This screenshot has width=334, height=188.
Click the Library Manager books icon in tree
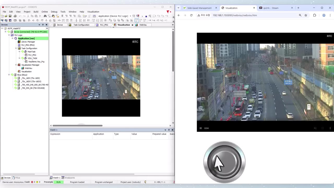[19, 42]
